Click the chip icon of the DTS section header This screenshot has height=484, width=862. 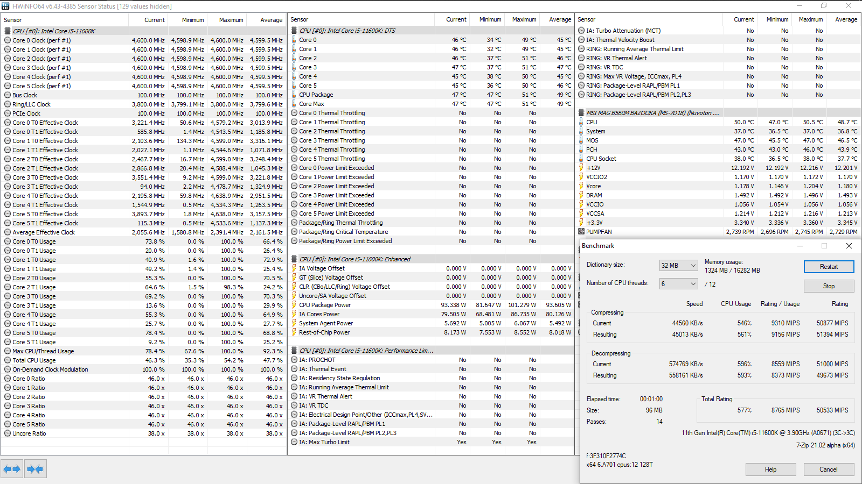(x=294, y=31)
